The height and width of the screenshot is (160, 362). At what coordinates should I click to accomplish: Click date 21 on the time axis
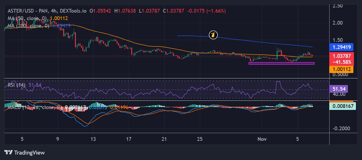[164, 139]
